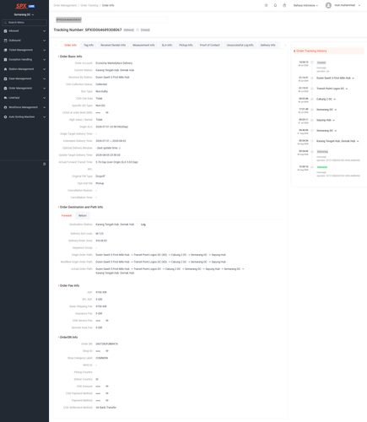Collapse the sidebar using the fold icon
367x422 pixels.
coord(44,164)
